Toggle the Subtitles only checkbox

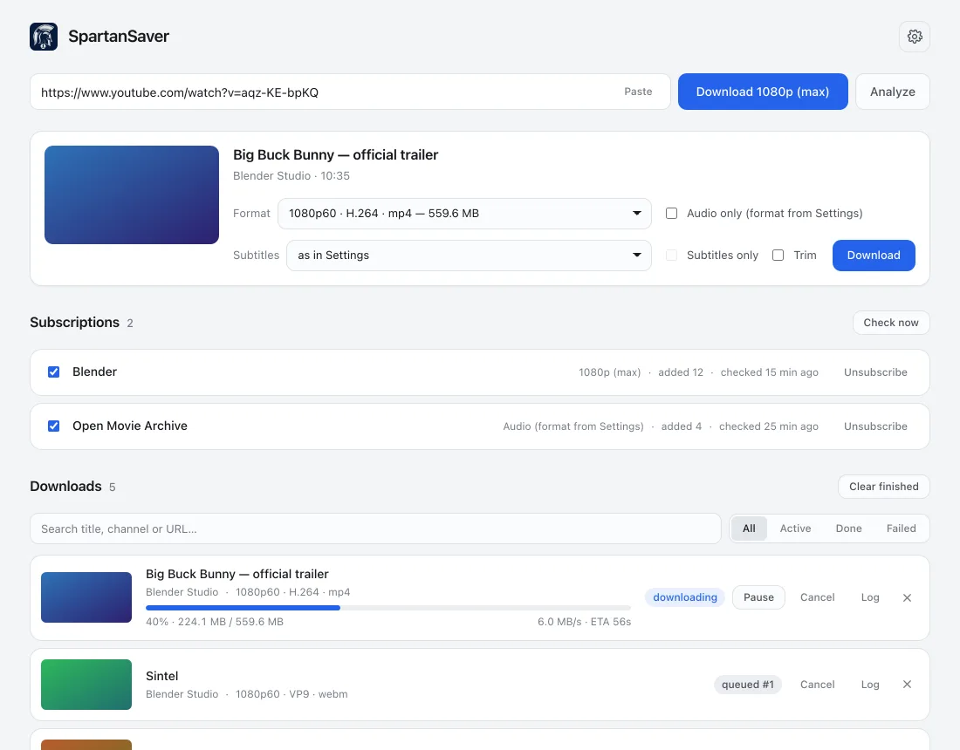click(x=672, y=256)
